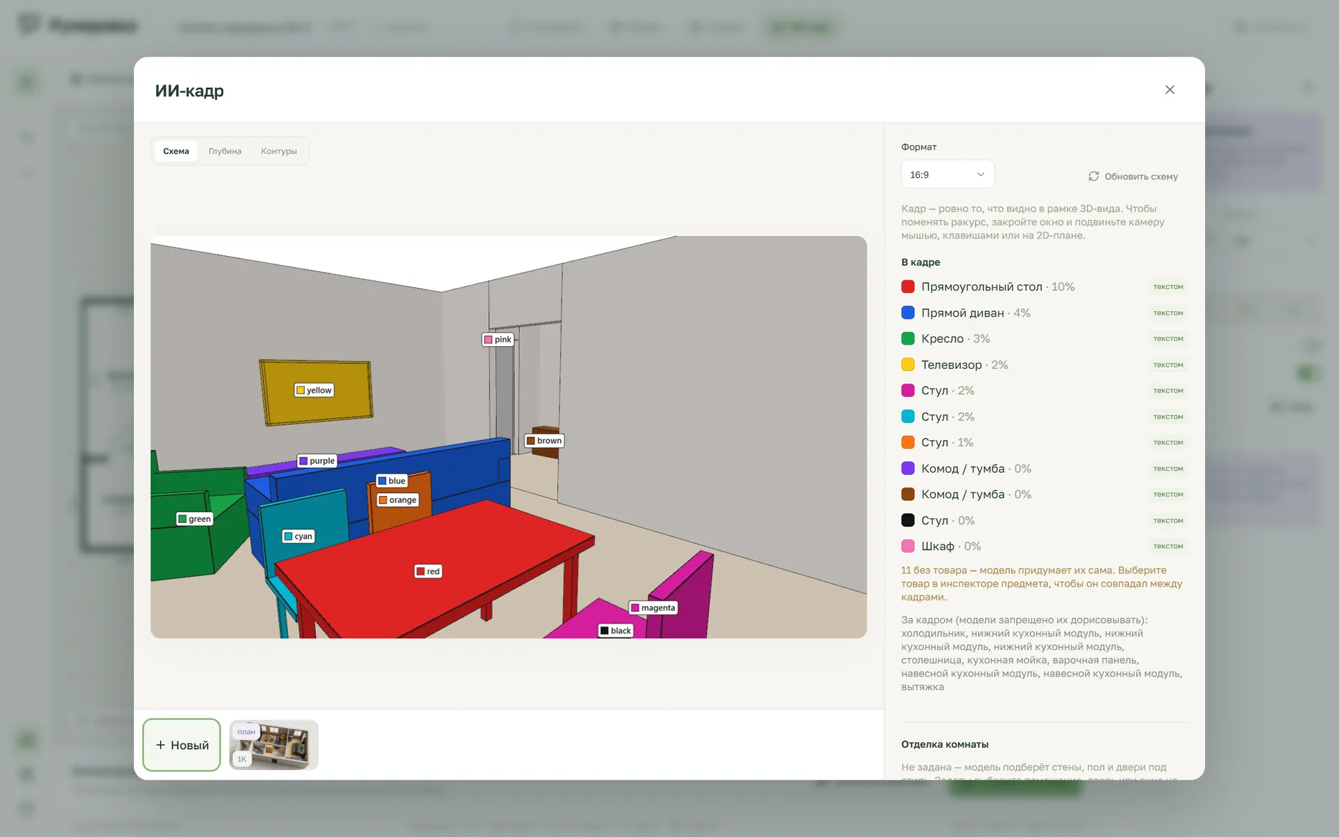
Task: Click the yellow label on the TV
Action: click(314, 391)
